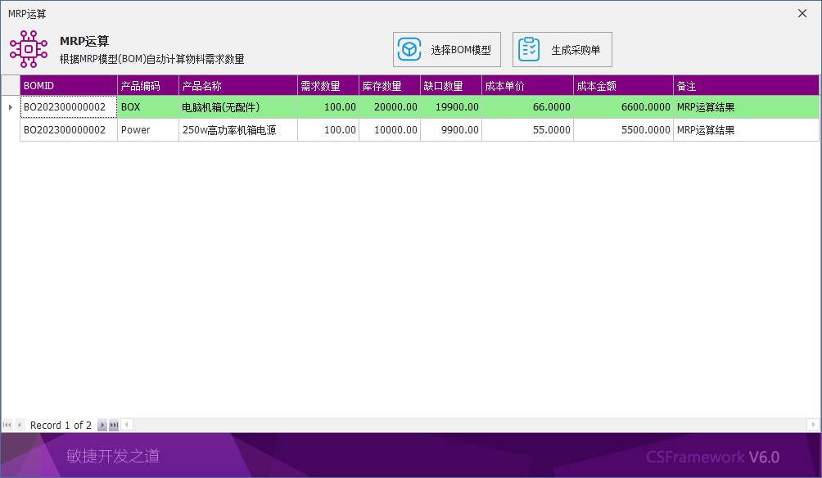This screenshot has height=478, width=822.
Task: Sort by 产品编码 column header
Action: [x=148, y=85]
